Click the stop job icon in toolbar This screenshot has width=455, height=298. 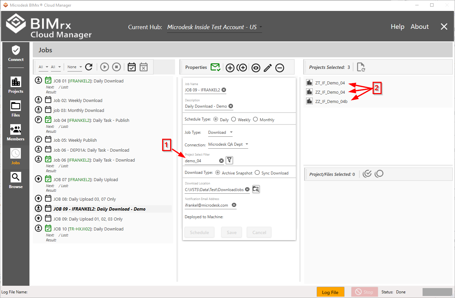click(x=116, y=67)
